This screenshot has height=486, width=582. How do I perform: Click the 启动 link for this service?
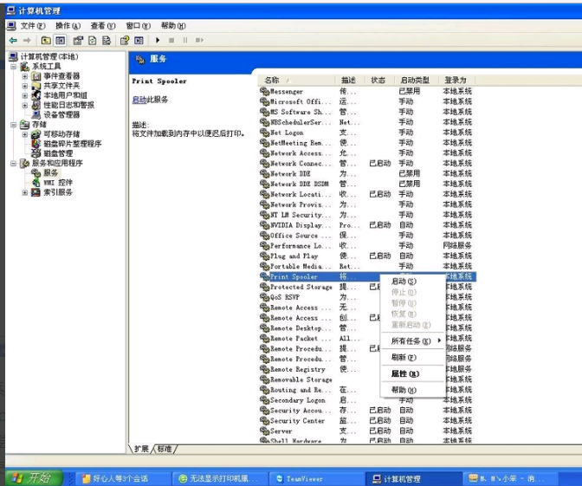pos(139,100)
